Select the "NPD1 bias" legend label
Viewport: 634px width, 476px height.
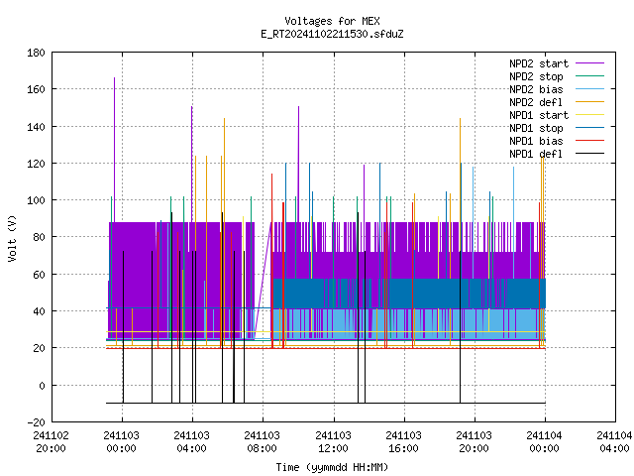(x=536, y=141)
